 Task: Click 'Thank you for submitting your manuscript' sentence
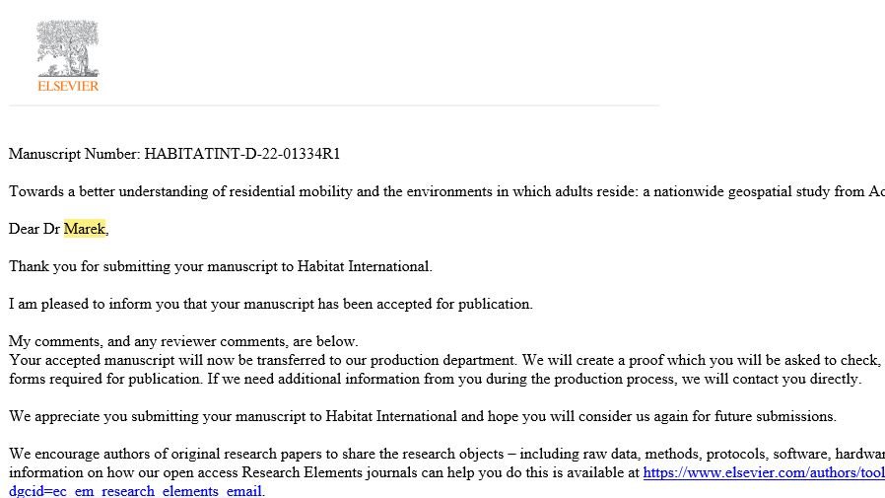point(221,266)
